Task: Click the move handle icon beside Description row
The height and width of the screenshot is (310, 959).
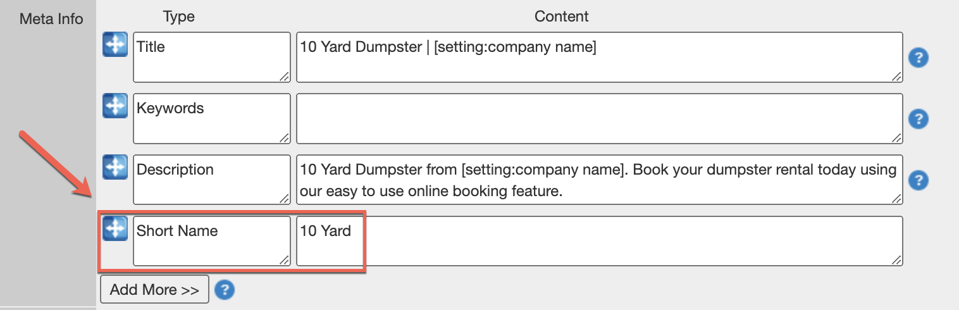Action: (114, 167)
